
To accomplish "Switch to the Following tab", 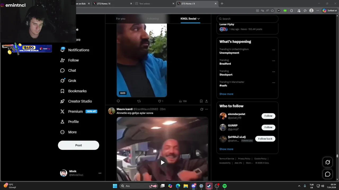I will [153, 19].
